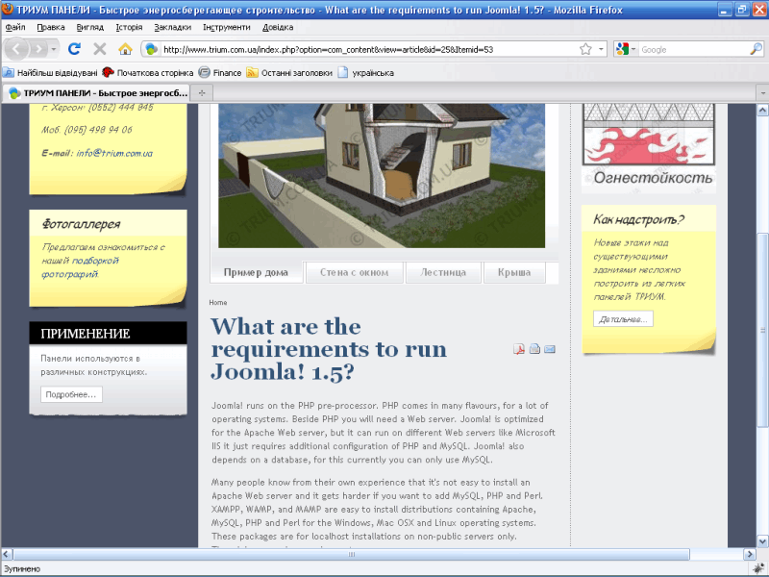Open the Файл menu
This screenshot has width=769, height=577.
click(x=15, y=27)
